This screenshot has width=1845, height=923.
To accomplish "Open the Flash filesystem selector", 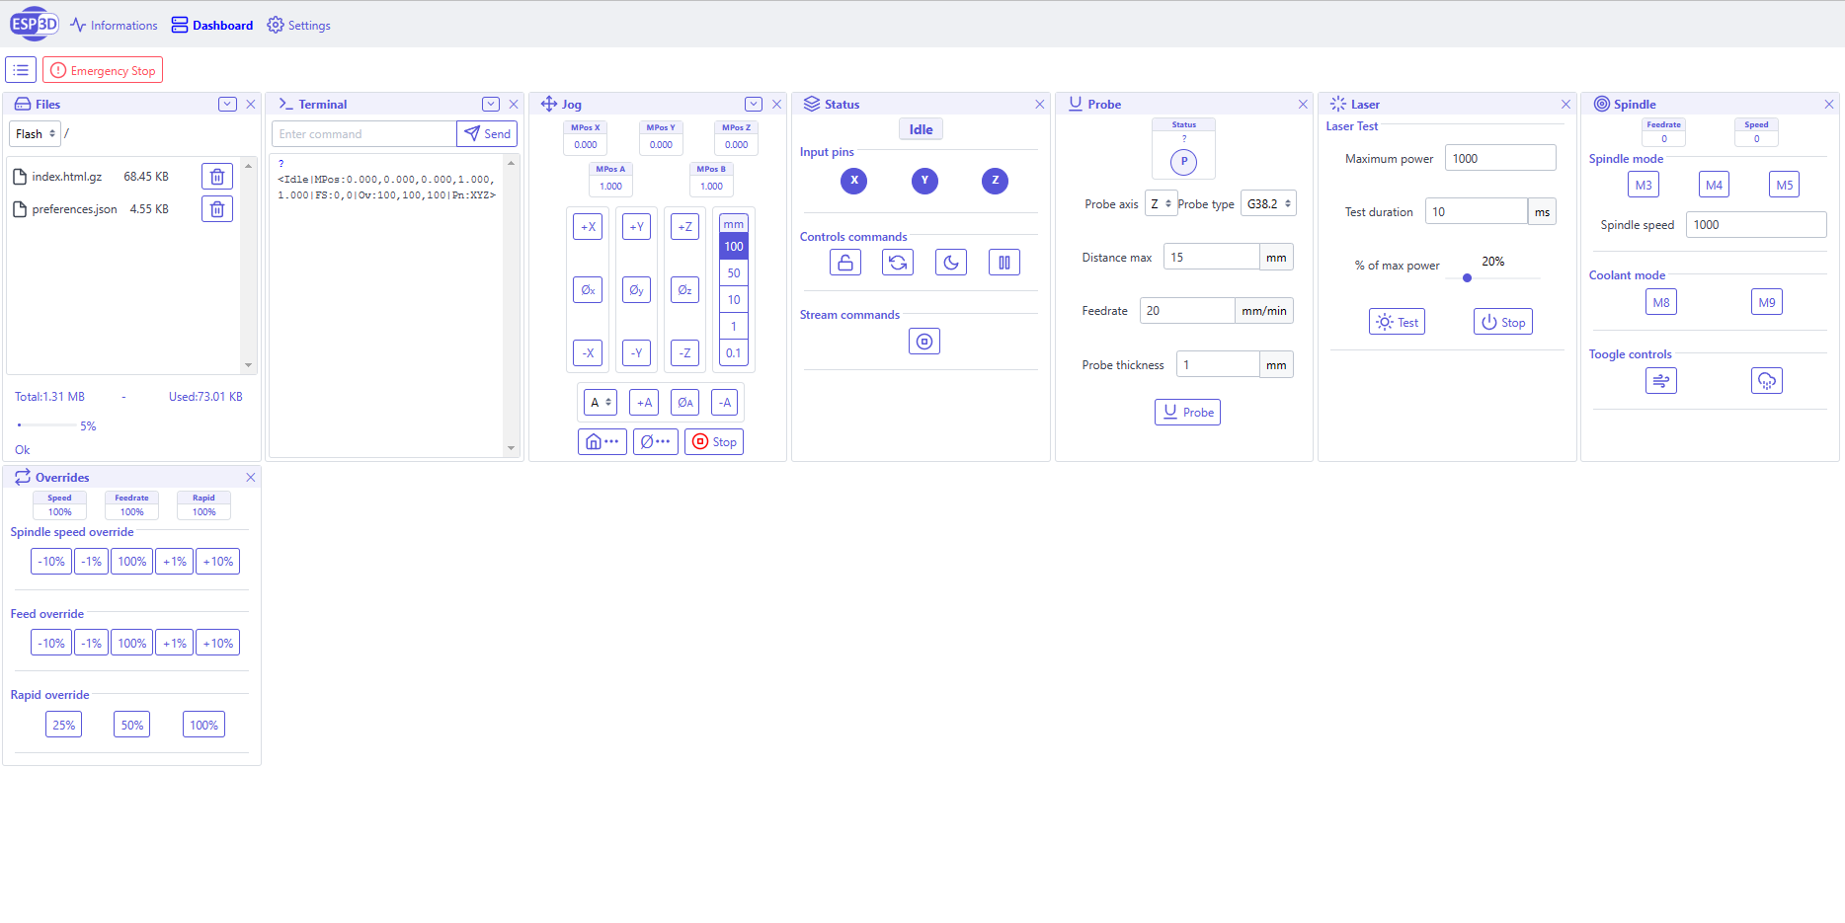I will [36, 134].
